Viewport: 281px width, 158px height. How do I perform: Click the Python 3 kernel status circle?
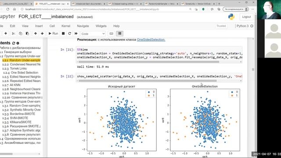(x=252, y=26)
